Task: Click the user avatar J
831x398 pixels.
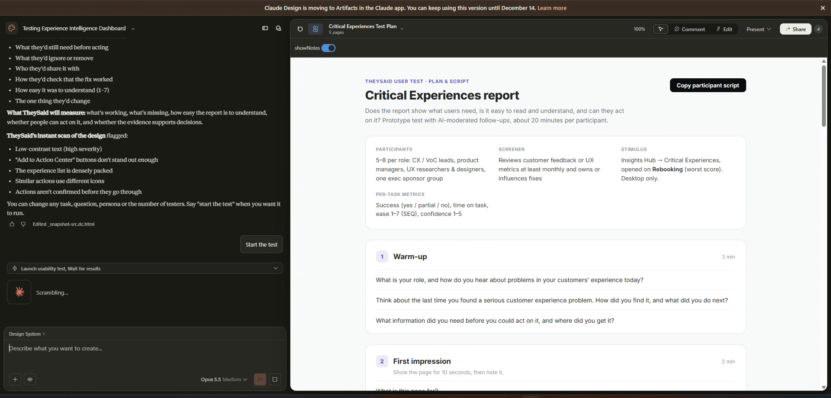Action: tap(818, 29)
